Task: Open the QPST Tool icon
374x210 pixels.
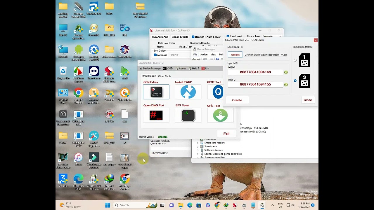Action: tap(216, 92)
